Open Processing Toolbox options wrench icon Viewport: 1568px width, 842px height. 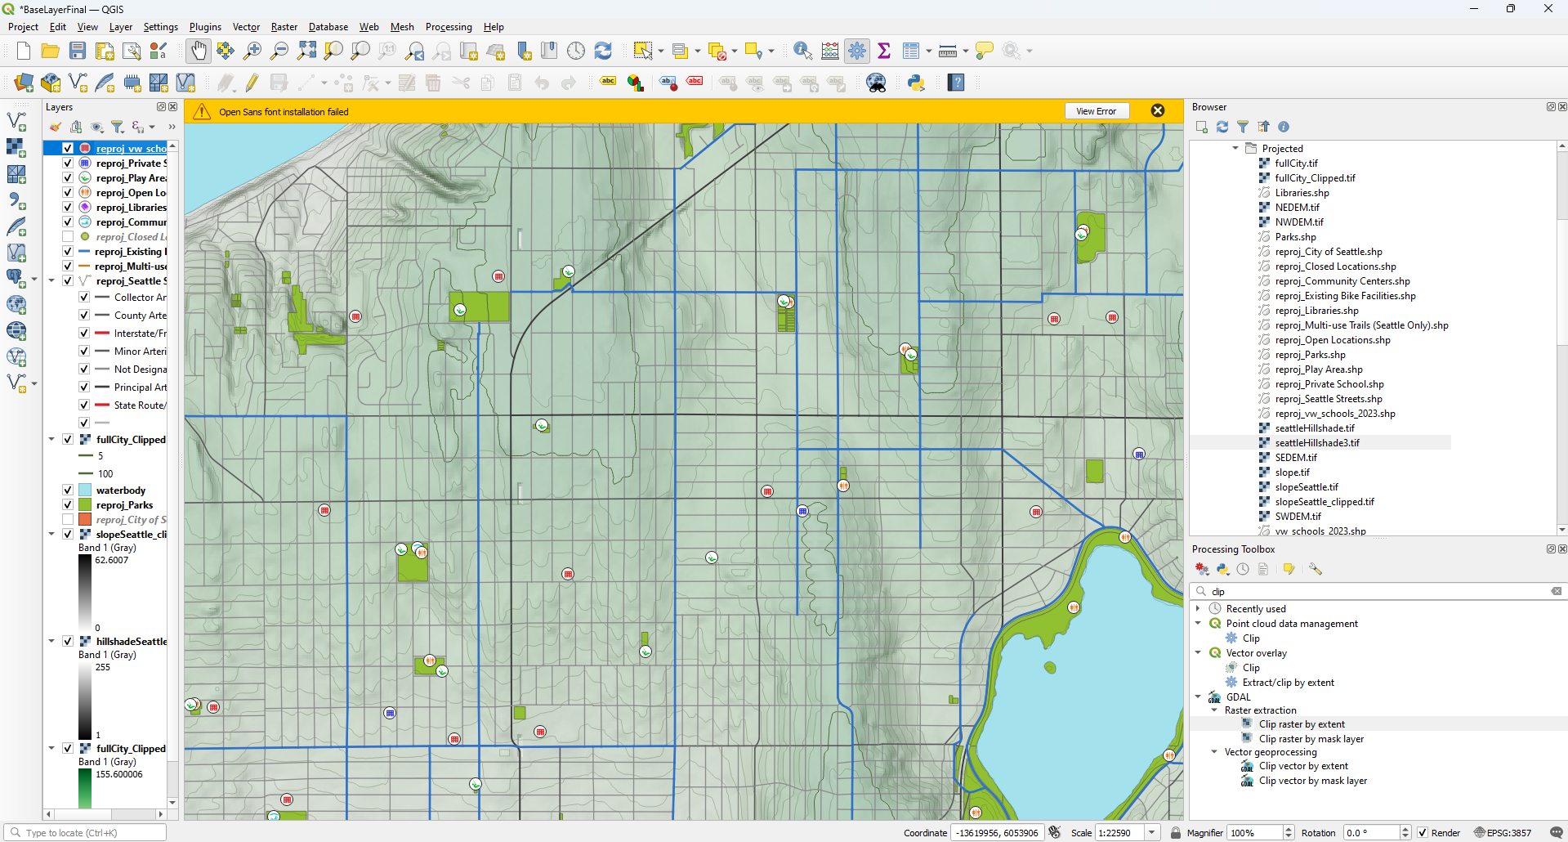1315,569
